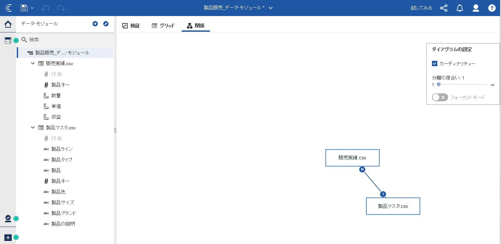The width and height of the screenshot is (501, 244).
Task: Open the notifications bell icon
Action: click(460, 8)
